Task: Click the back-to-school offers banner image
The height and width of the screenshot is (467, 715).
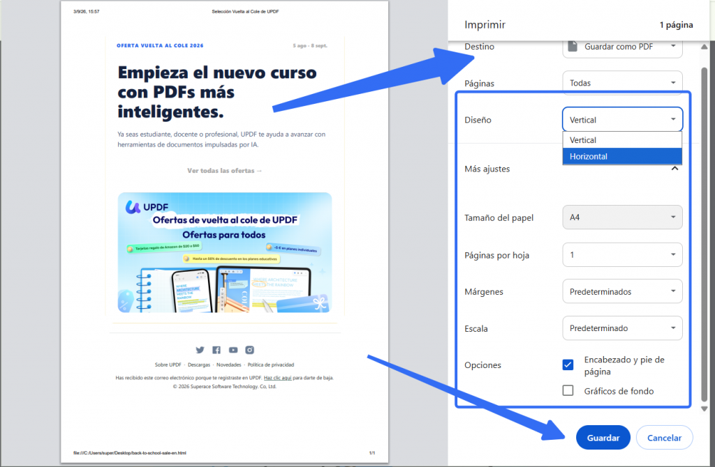Action: pyautogui.click(x=225, y=252)
